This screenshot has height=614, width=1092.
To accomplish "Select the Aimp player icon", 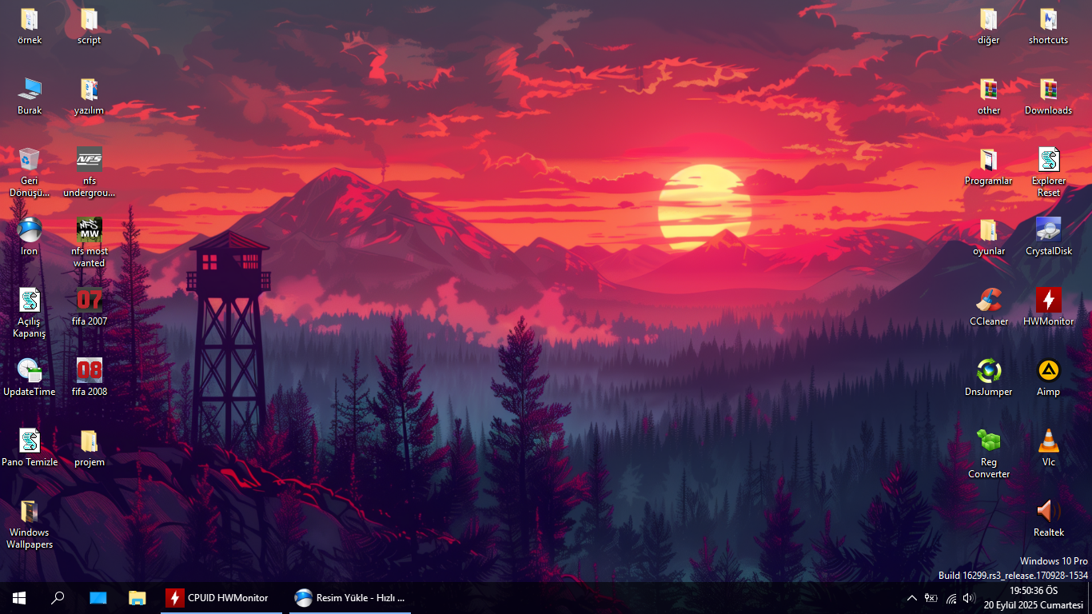I will coord(1048,371).
